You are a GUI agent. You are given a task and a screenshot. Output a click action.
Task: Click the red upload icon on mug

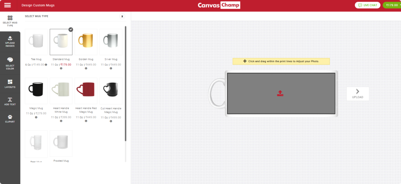280,93
